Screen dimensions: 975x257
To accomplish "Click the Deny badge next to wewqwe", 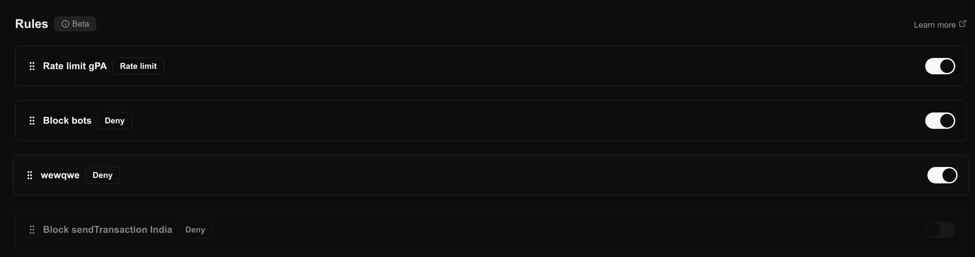I will point(103,175).
